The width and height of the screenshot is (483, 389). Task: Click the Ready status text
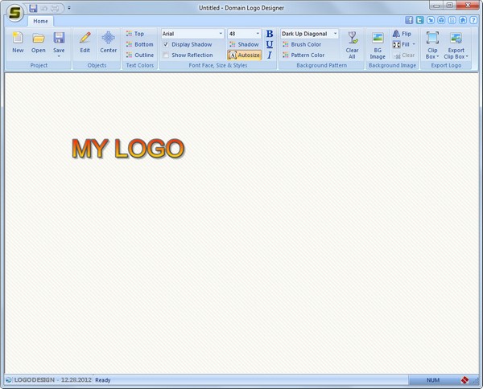click(102, 380)
